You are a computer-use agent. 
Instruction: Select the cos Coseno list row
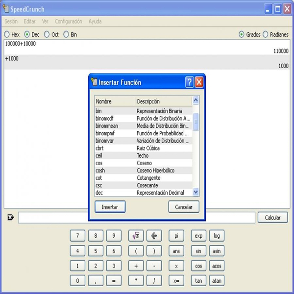144,163
